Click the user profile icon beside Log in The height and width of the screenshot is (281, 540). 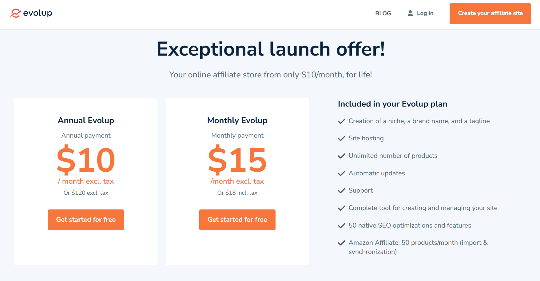point(410,13)
